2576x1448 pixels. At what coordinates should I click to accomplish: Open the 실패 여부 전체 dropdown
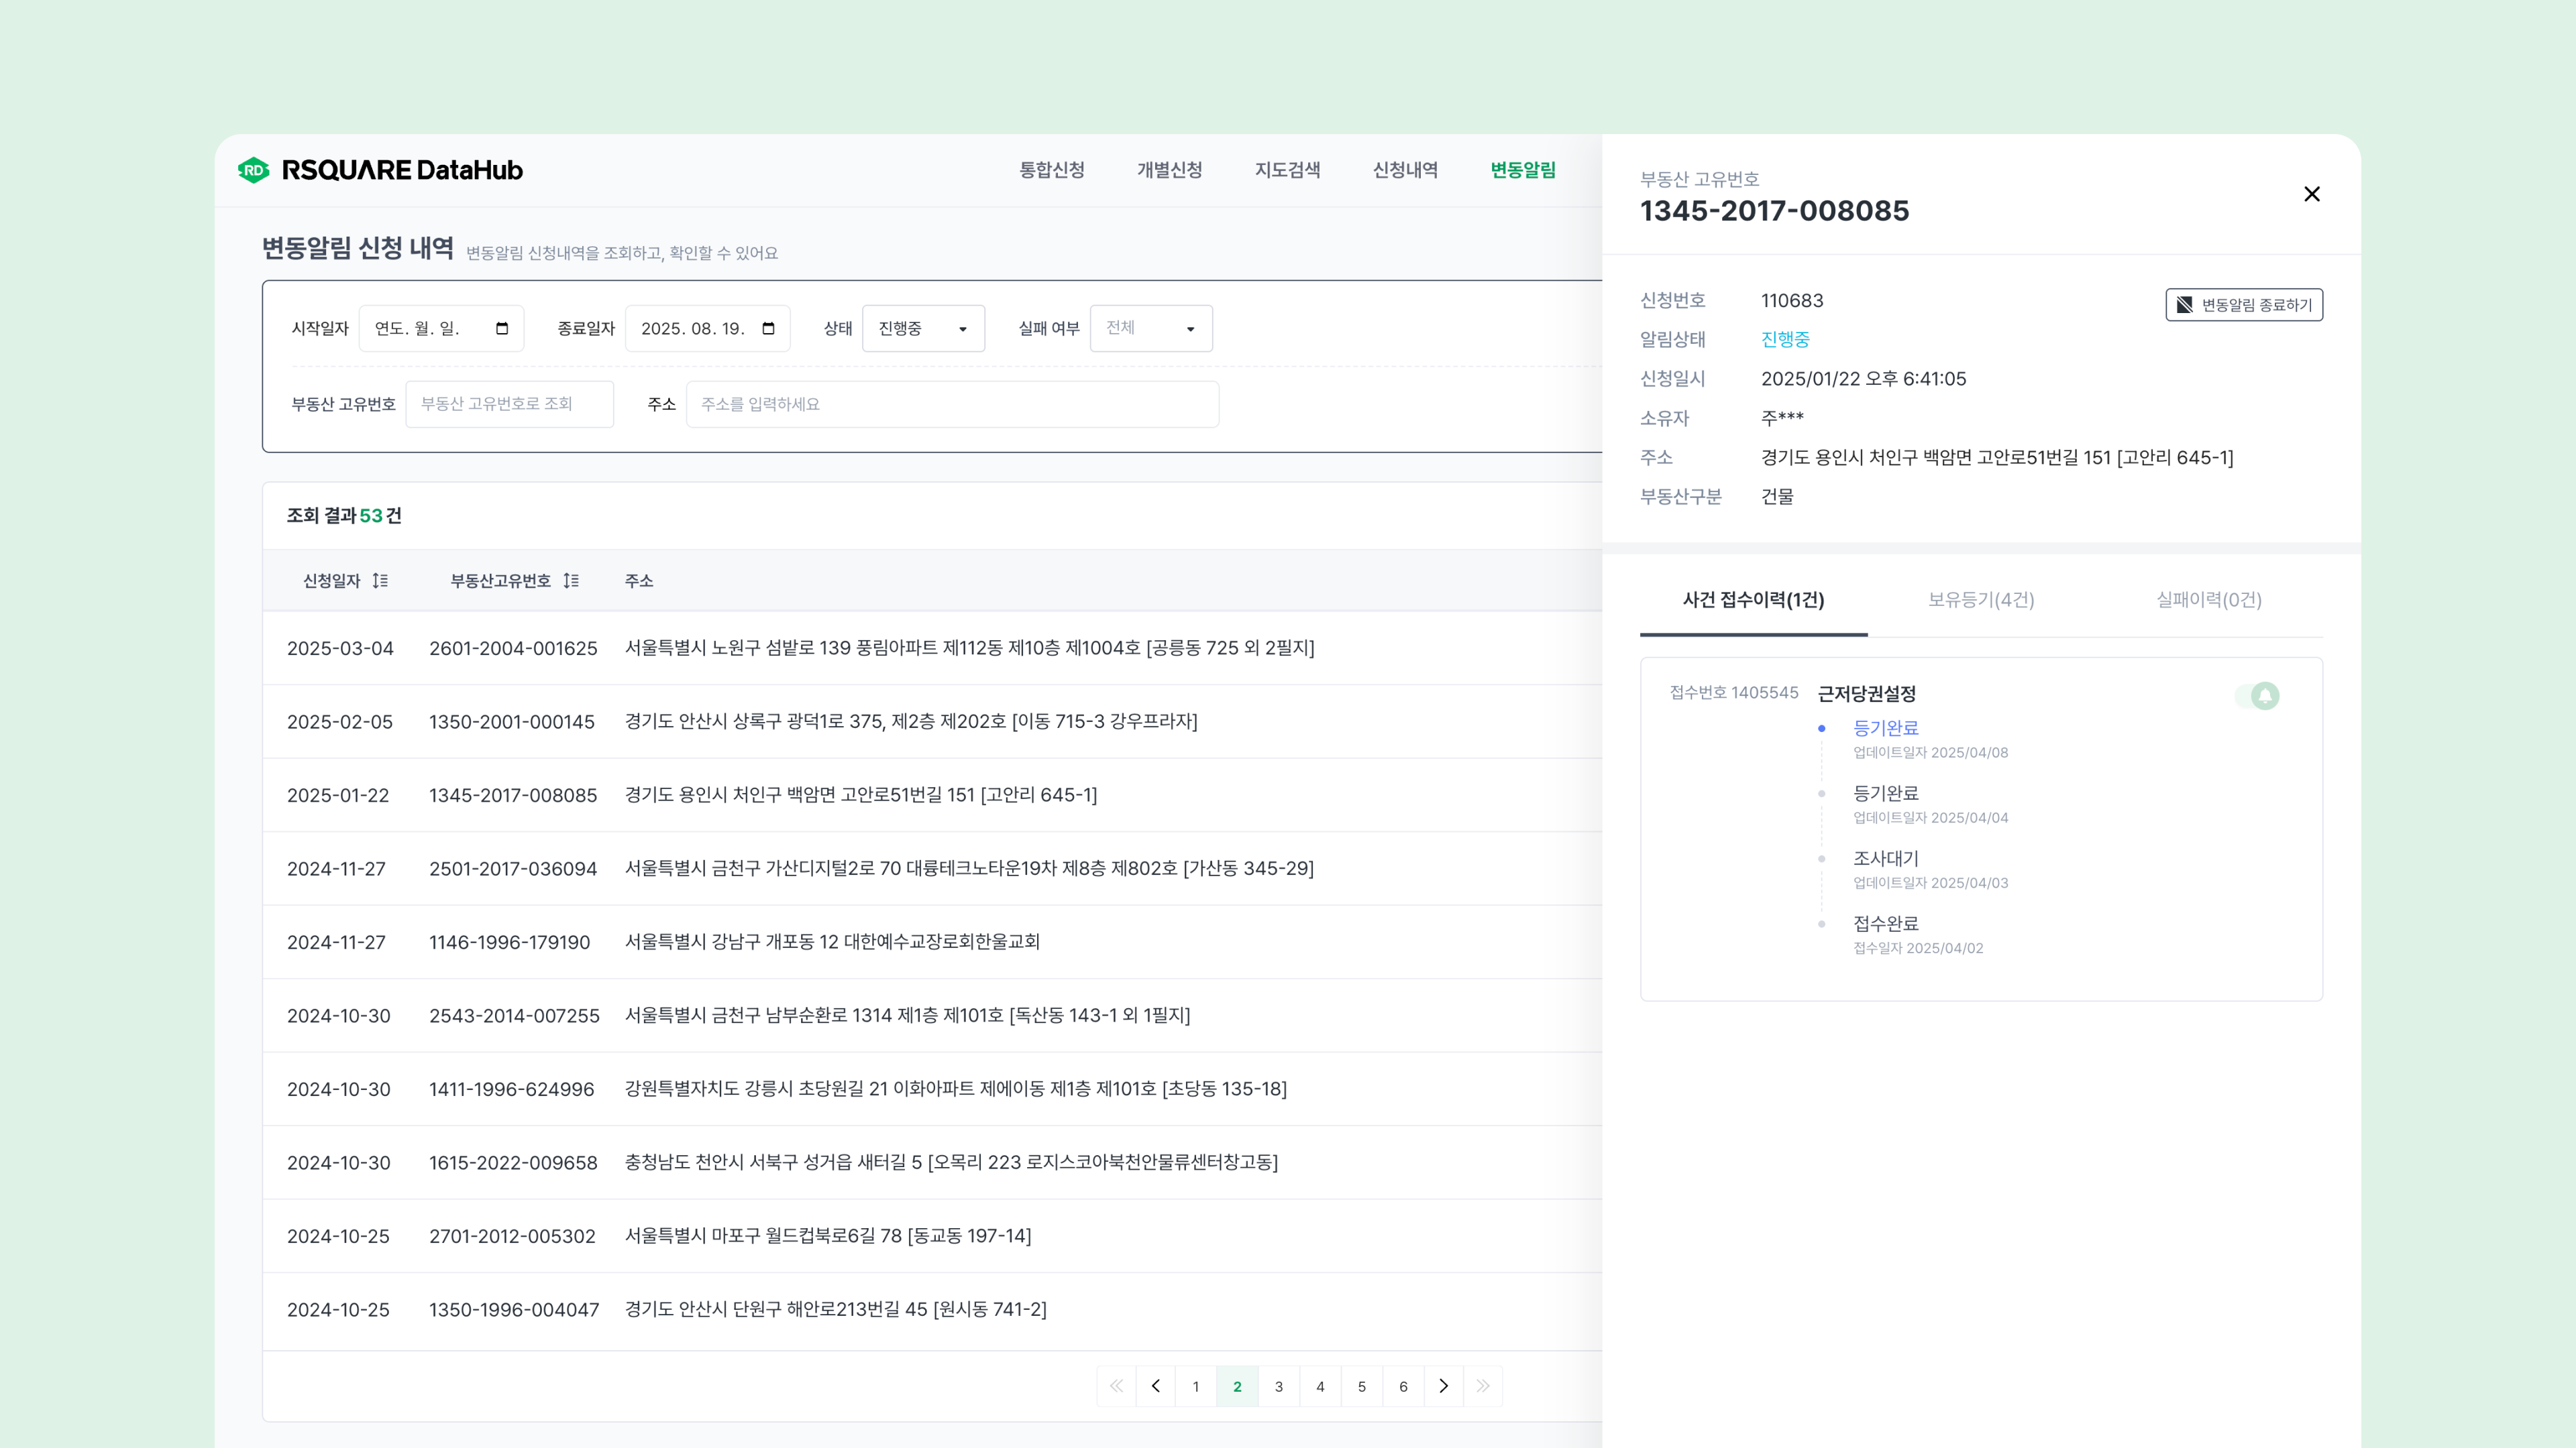(x=1151, y=328)
